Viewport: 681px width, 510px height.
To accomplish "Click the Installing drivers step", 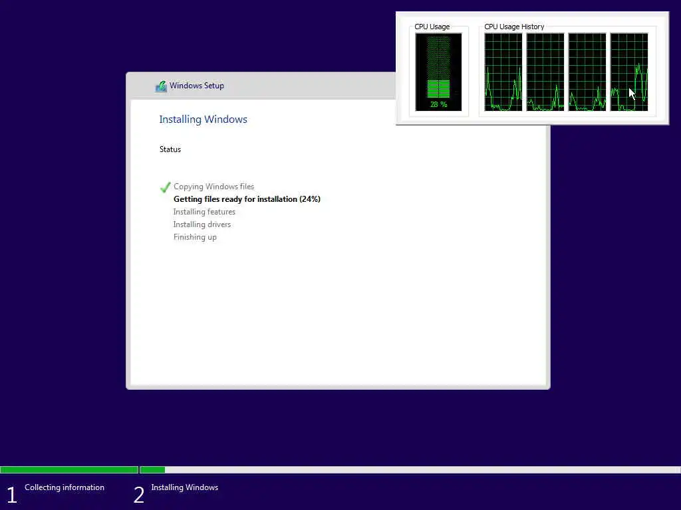I will pyautogui.click(x=202, y=224).
